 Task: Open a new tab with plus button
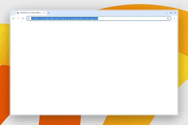coord(49,13)
